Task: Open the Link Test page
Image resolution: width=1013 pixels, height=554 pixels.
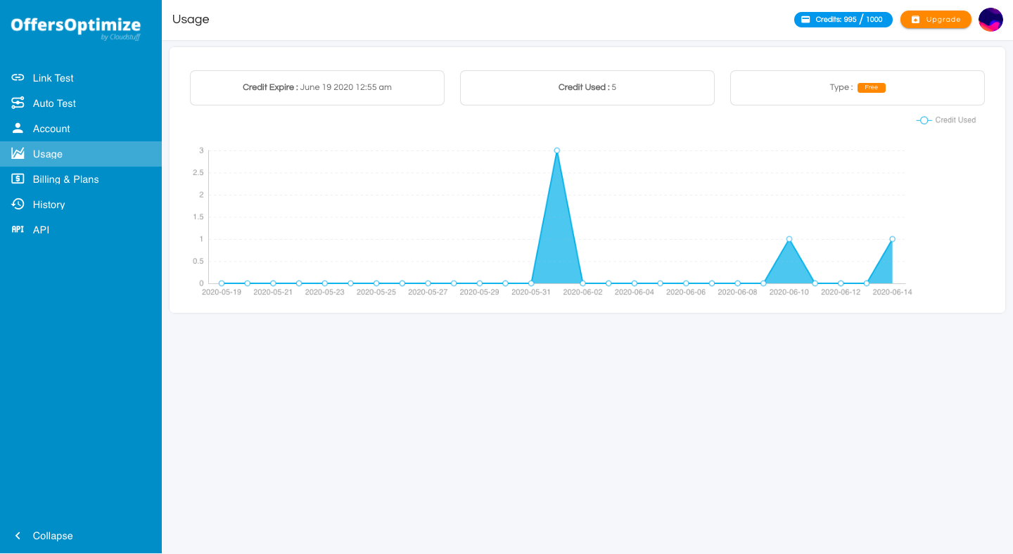Action: click(81, 78)
